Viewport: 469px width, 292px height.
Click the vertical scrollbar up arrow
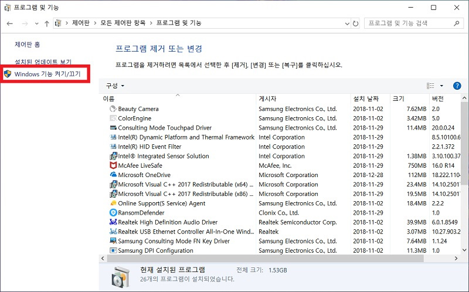464,98
